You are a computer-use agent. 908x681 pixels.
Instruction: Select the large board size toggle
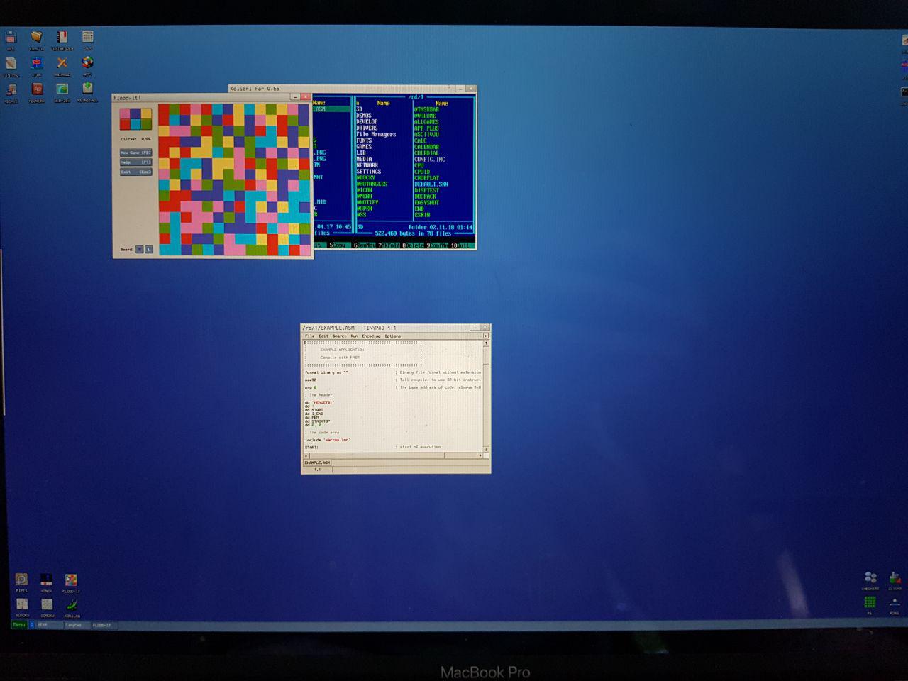149,250
